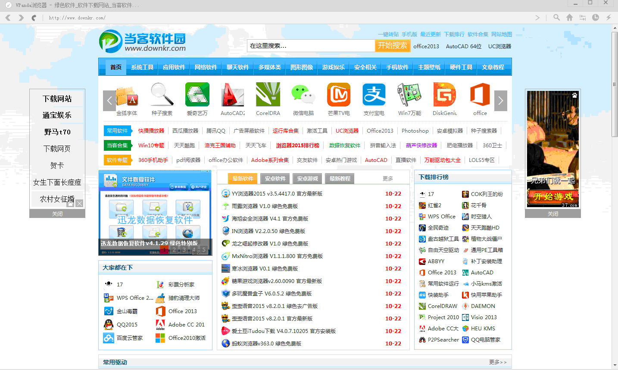The width and height of the screenshot is (618, 370).
Task: Open the 下载排行 top link
Action: [454, 34]
